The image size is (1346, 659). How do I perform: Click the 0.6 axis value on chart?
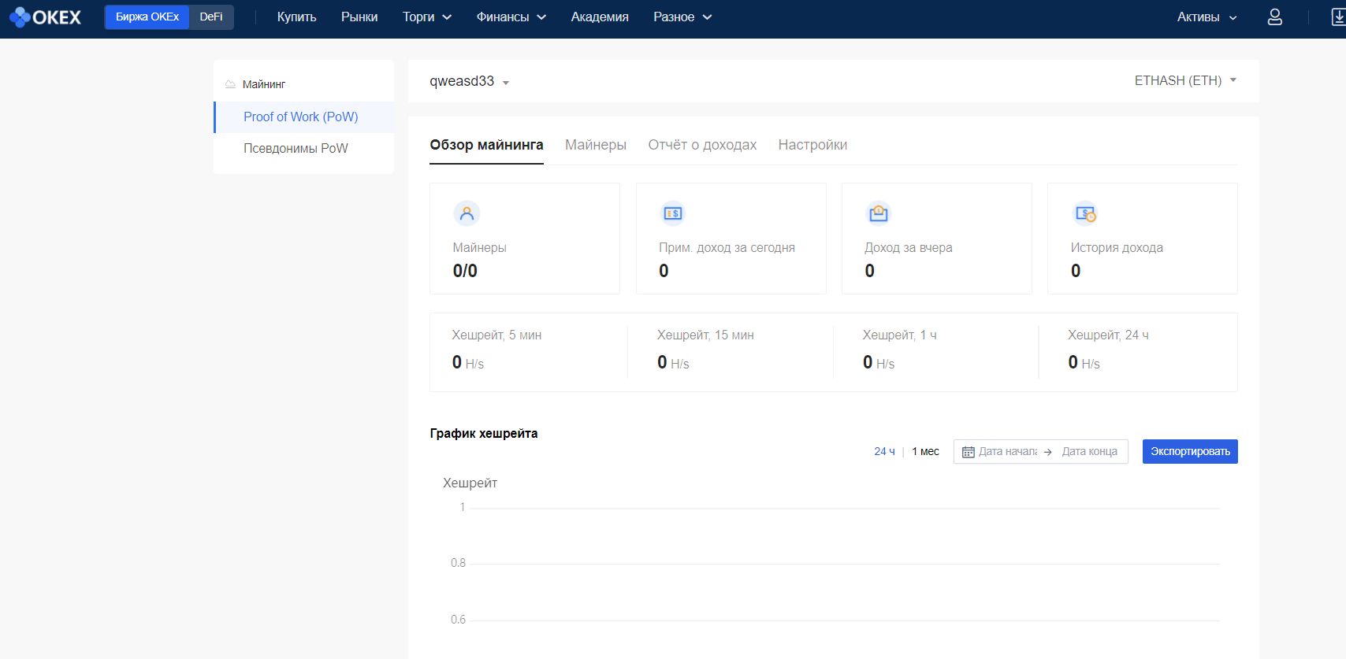tap(458, 620)
